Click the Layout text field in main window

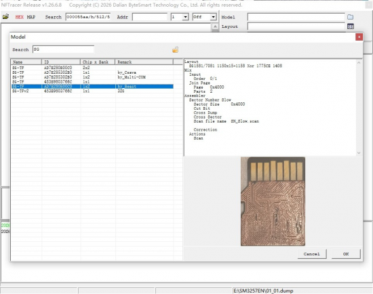point(296,26)
